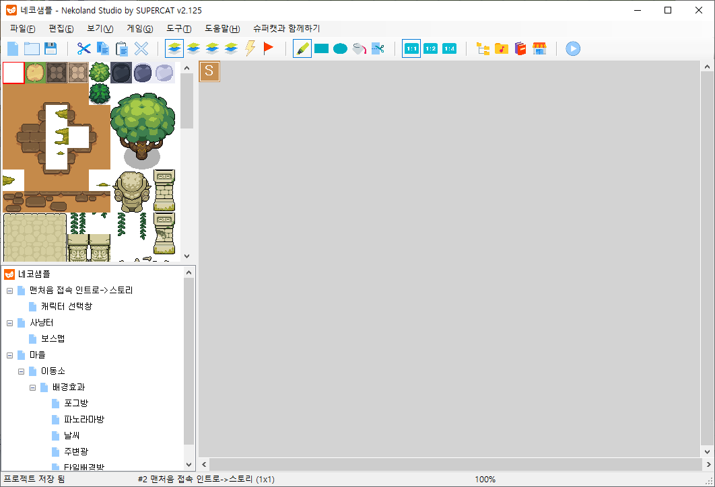Save project with floppy disk icon
This screenshot has width=715, height=487.
50,48
